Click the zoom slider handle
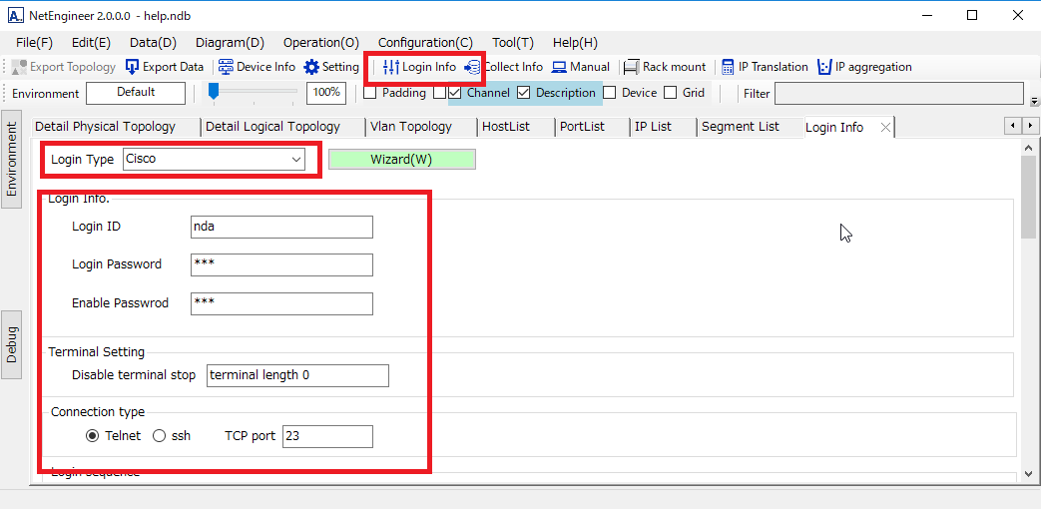The height and width of the screenshot is (509, 1041). pyautogui.click(x=214, y=92)
